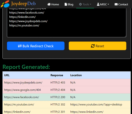Click the textarea resize handle corner
The width and height of the screenshot is (132, 114).
[125, 36]
